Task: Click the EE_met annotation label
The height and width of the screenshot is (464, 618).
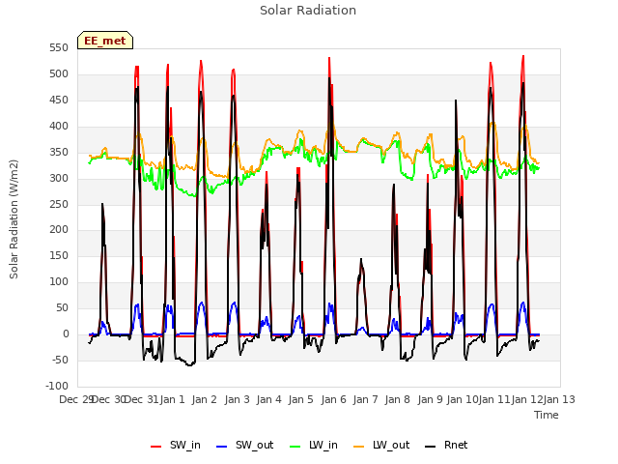Action: (x=105, y=41)
